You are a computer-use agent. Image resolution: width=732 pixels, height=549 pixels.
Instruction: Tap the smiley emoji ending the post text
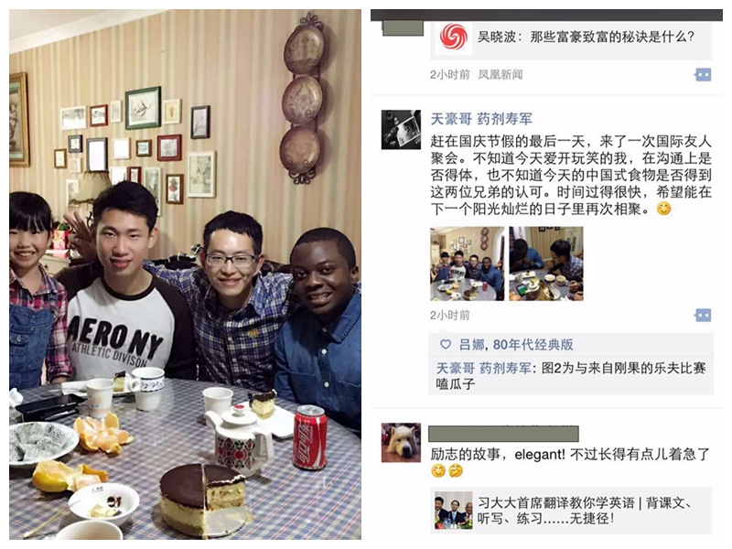coord(663,209)
